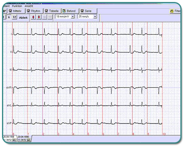
Task: Select the 6 leads display toggle
Action: 9,17
